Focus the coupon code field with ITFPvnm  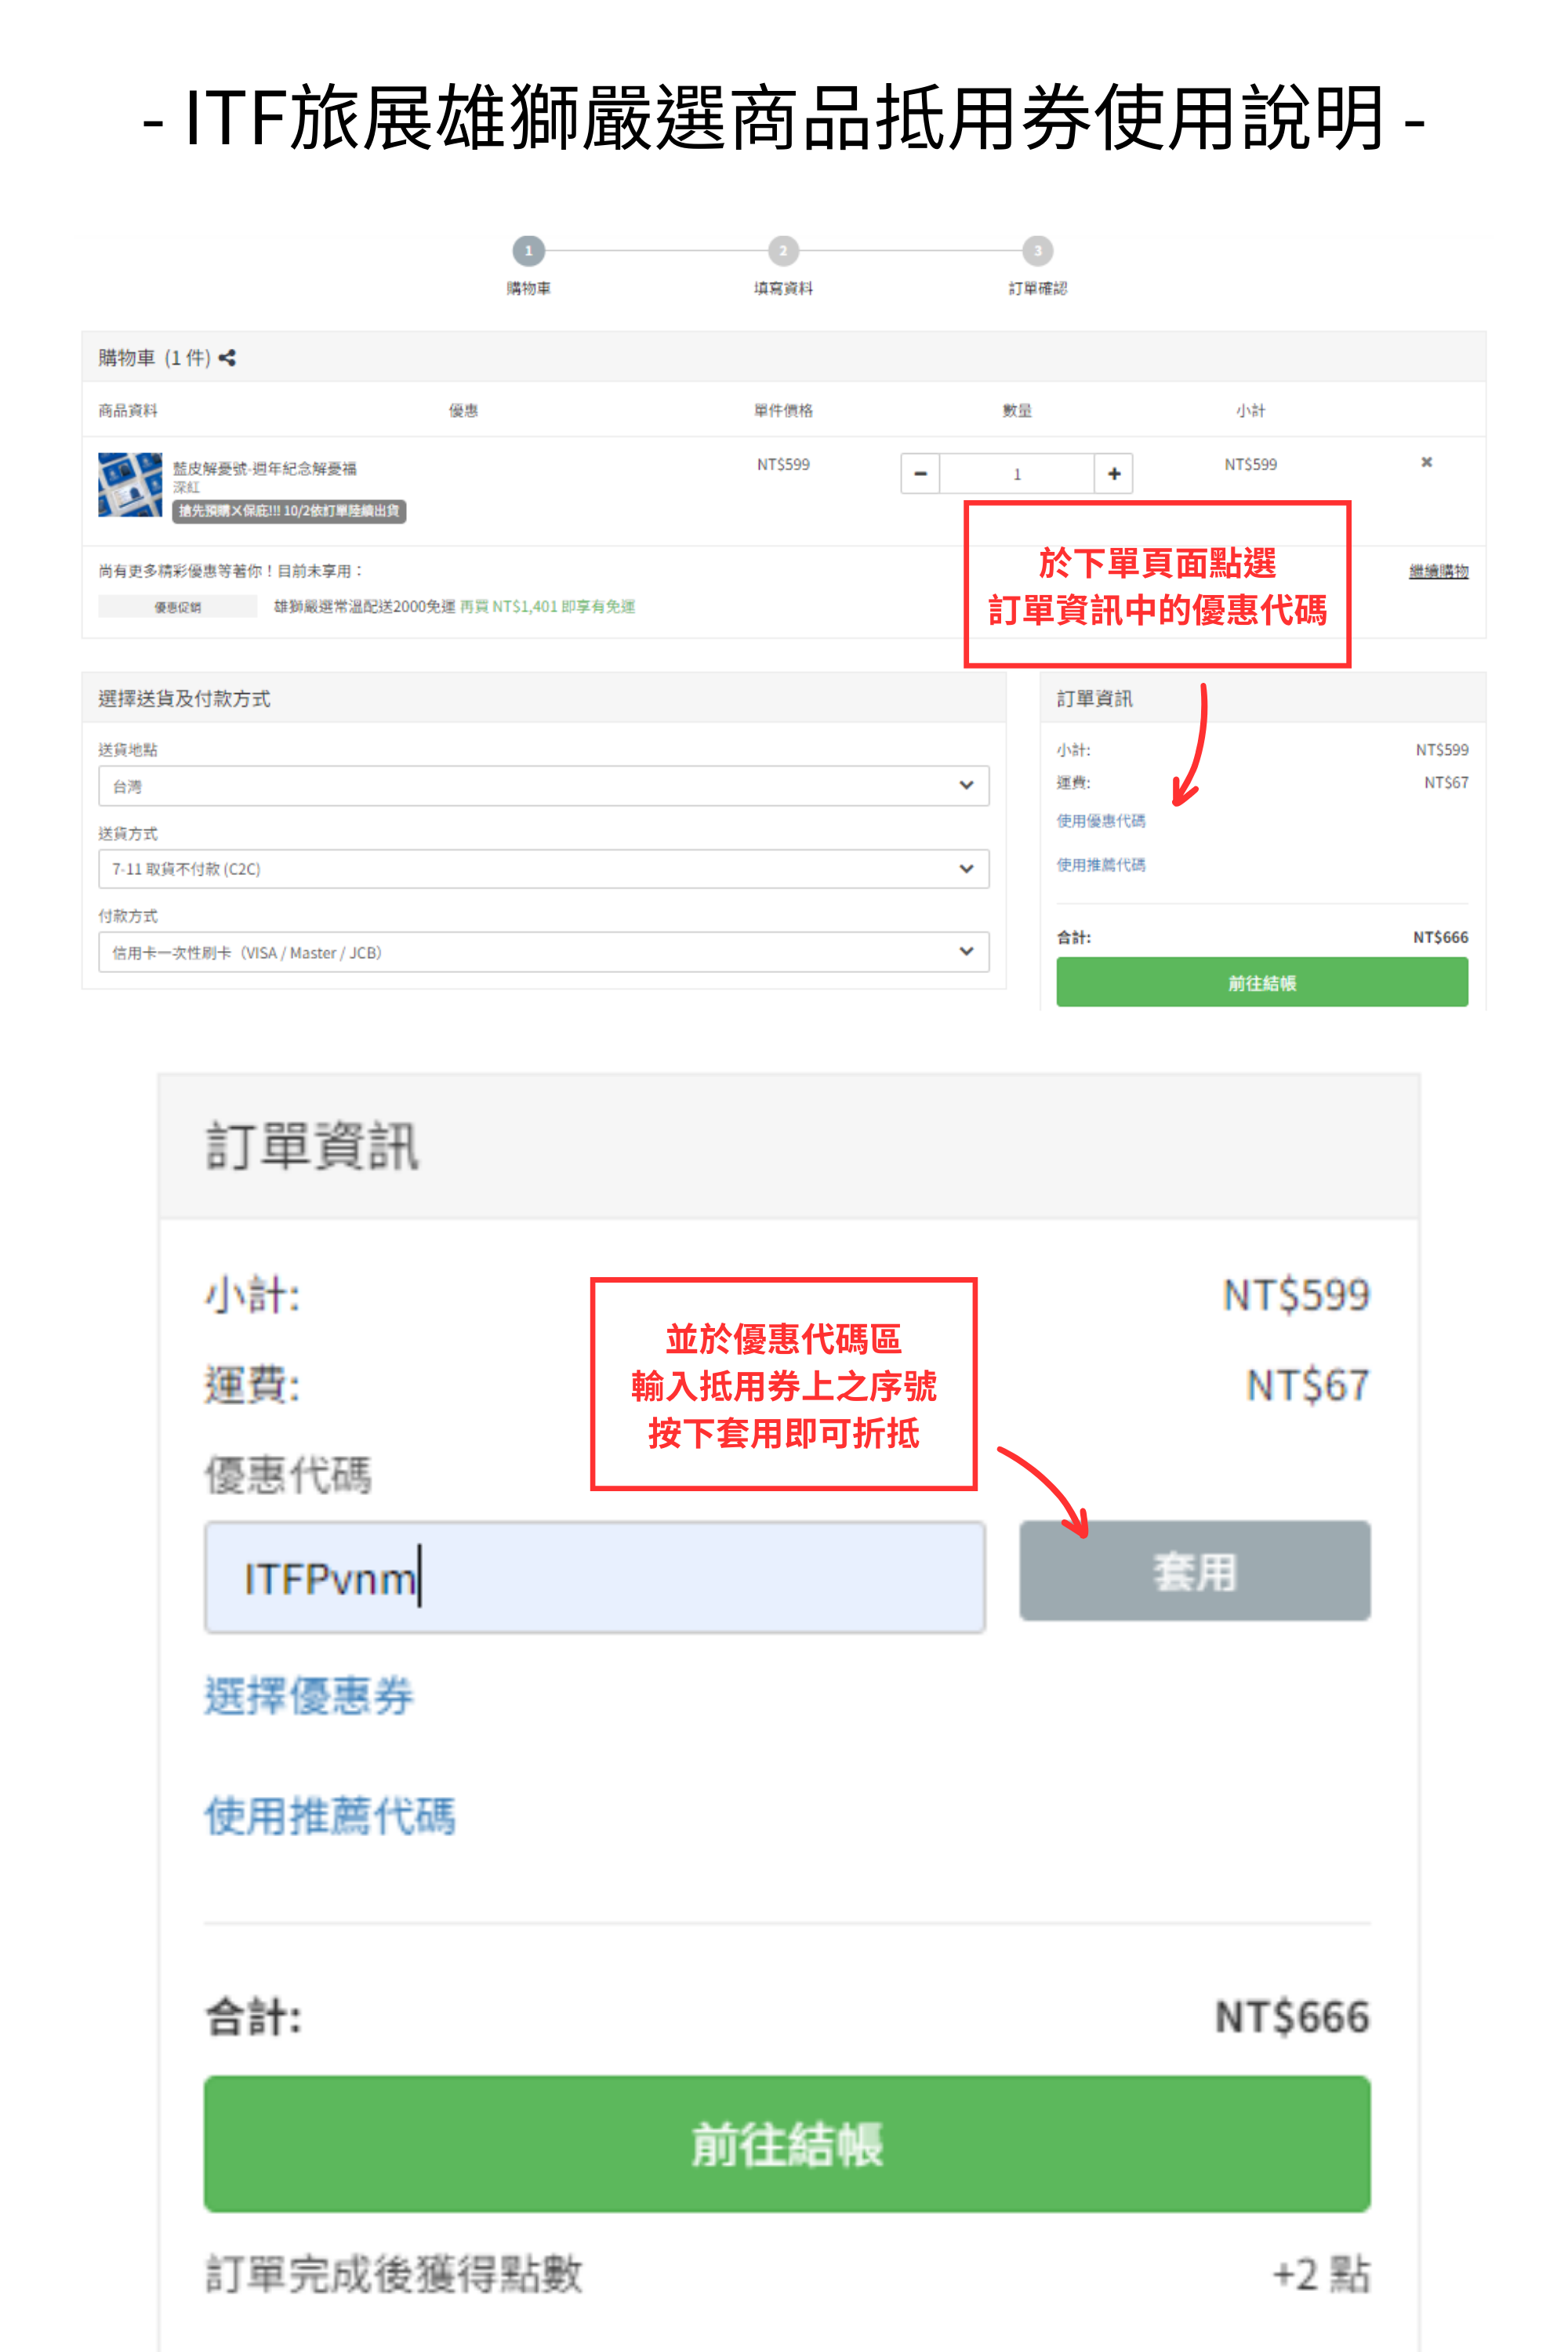pos(595,1578)
